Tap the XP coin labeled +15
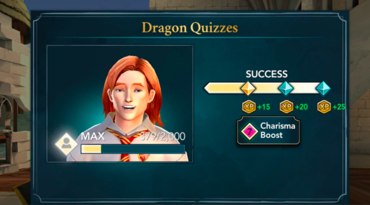 (249, 107)
